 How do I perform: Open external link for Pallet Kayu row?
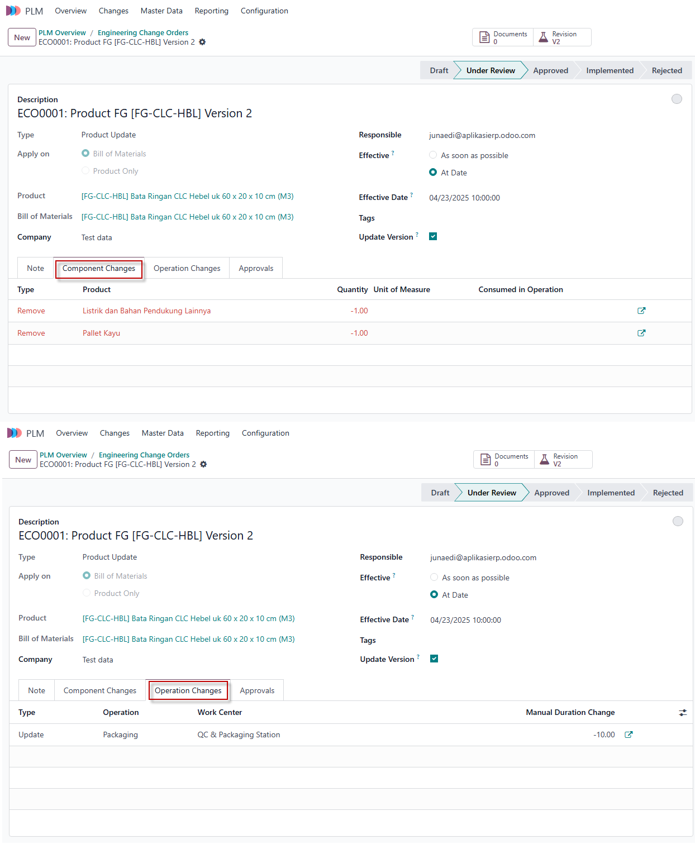click(641, 333)
